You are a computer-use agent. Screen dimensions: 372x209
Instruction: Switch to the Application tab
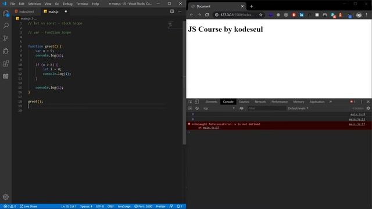(317, 102)
